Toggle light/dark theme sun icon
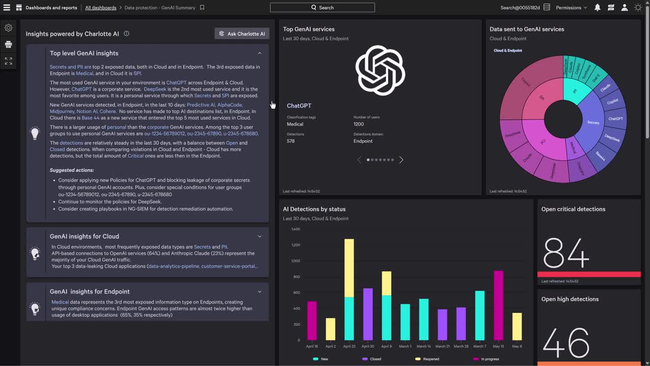 pos(638,8)
